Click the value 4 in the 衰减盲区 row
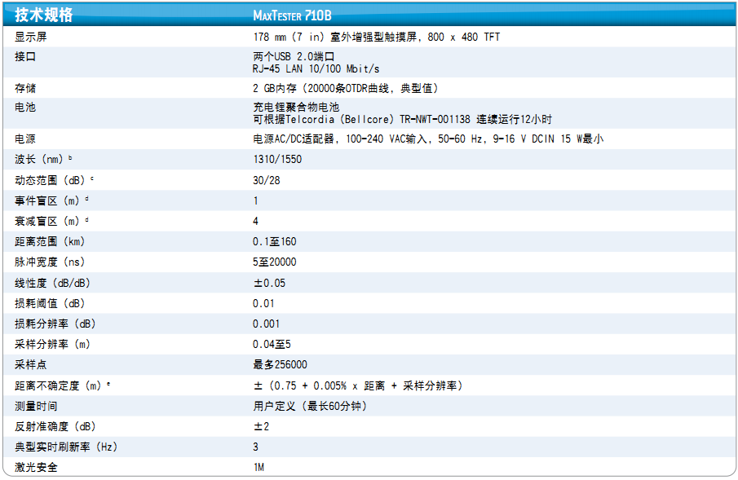Viewport: 738px width, 480px height. 255,221
